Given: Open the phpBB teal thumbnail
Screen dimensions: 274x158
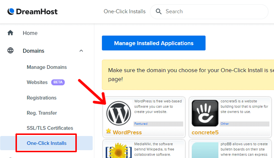Looking at the screenshot, I should tap(205, 150).
